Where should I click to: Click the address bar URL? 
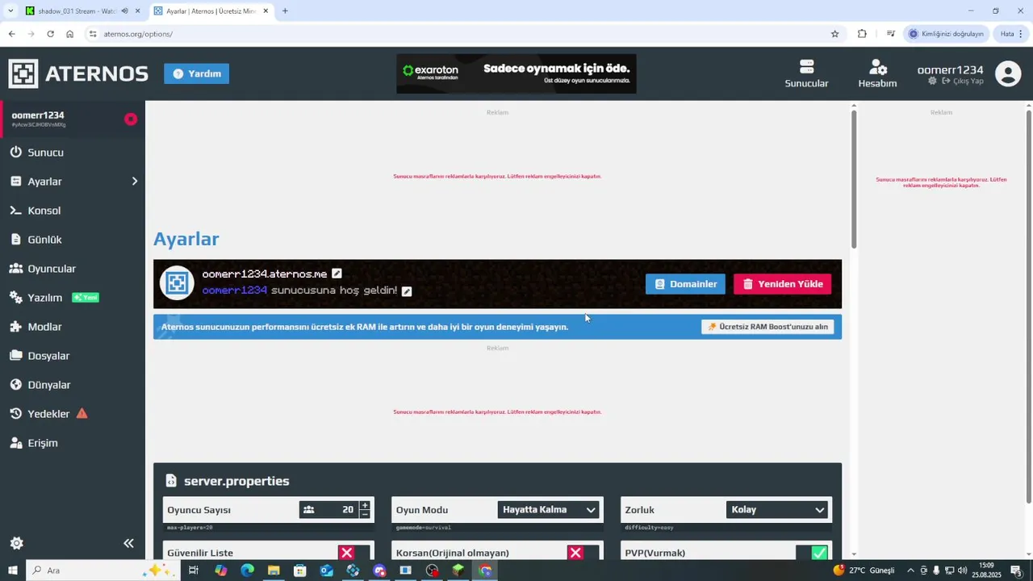pyautogui.click(x=138, y=34)
